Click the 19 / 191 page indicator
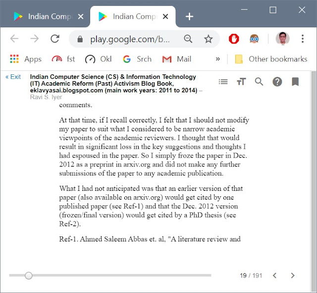 coord(251,275)
